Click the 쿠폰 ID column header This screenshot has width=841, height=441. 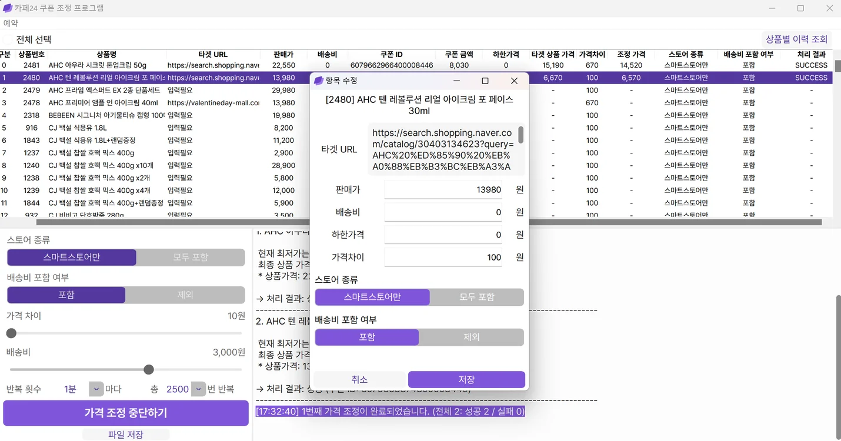[392, 54]
